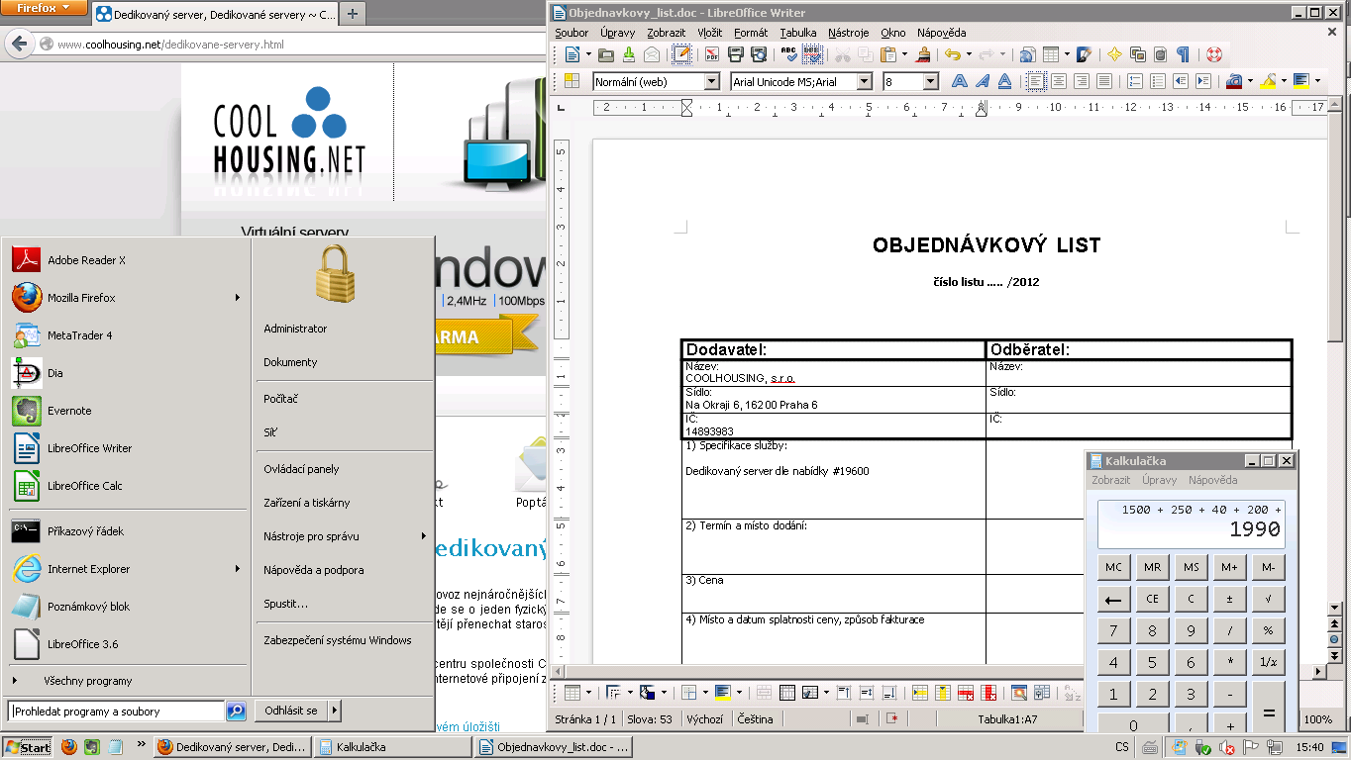The height and width of the screenshot is (760, 1351).
Task: Click the Highlighting color icon
Action: coord(1268,81)
